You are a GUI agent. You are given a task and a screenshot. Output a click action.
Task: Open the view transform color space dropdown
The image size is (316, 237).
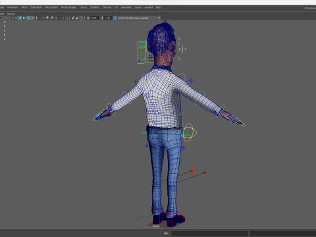click(140, 18)
